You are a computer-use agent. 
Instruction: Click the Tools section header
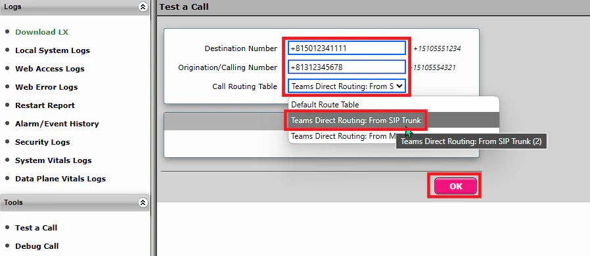pos(74,203)
